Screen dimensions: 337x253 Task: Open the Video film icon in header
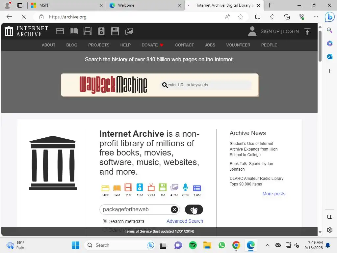click(88, 31)
